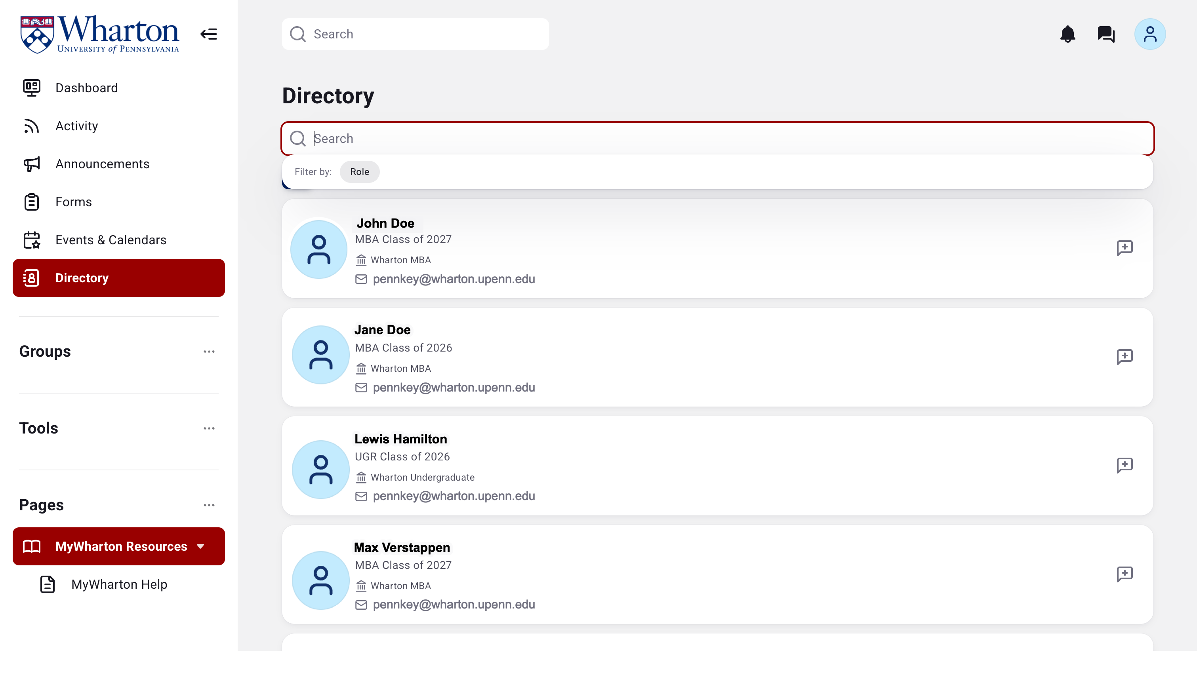The width and height of the screenshot is (1197, 696).
Task: Collapse the sidebar with arrow icon
Action: click(208, 34)
